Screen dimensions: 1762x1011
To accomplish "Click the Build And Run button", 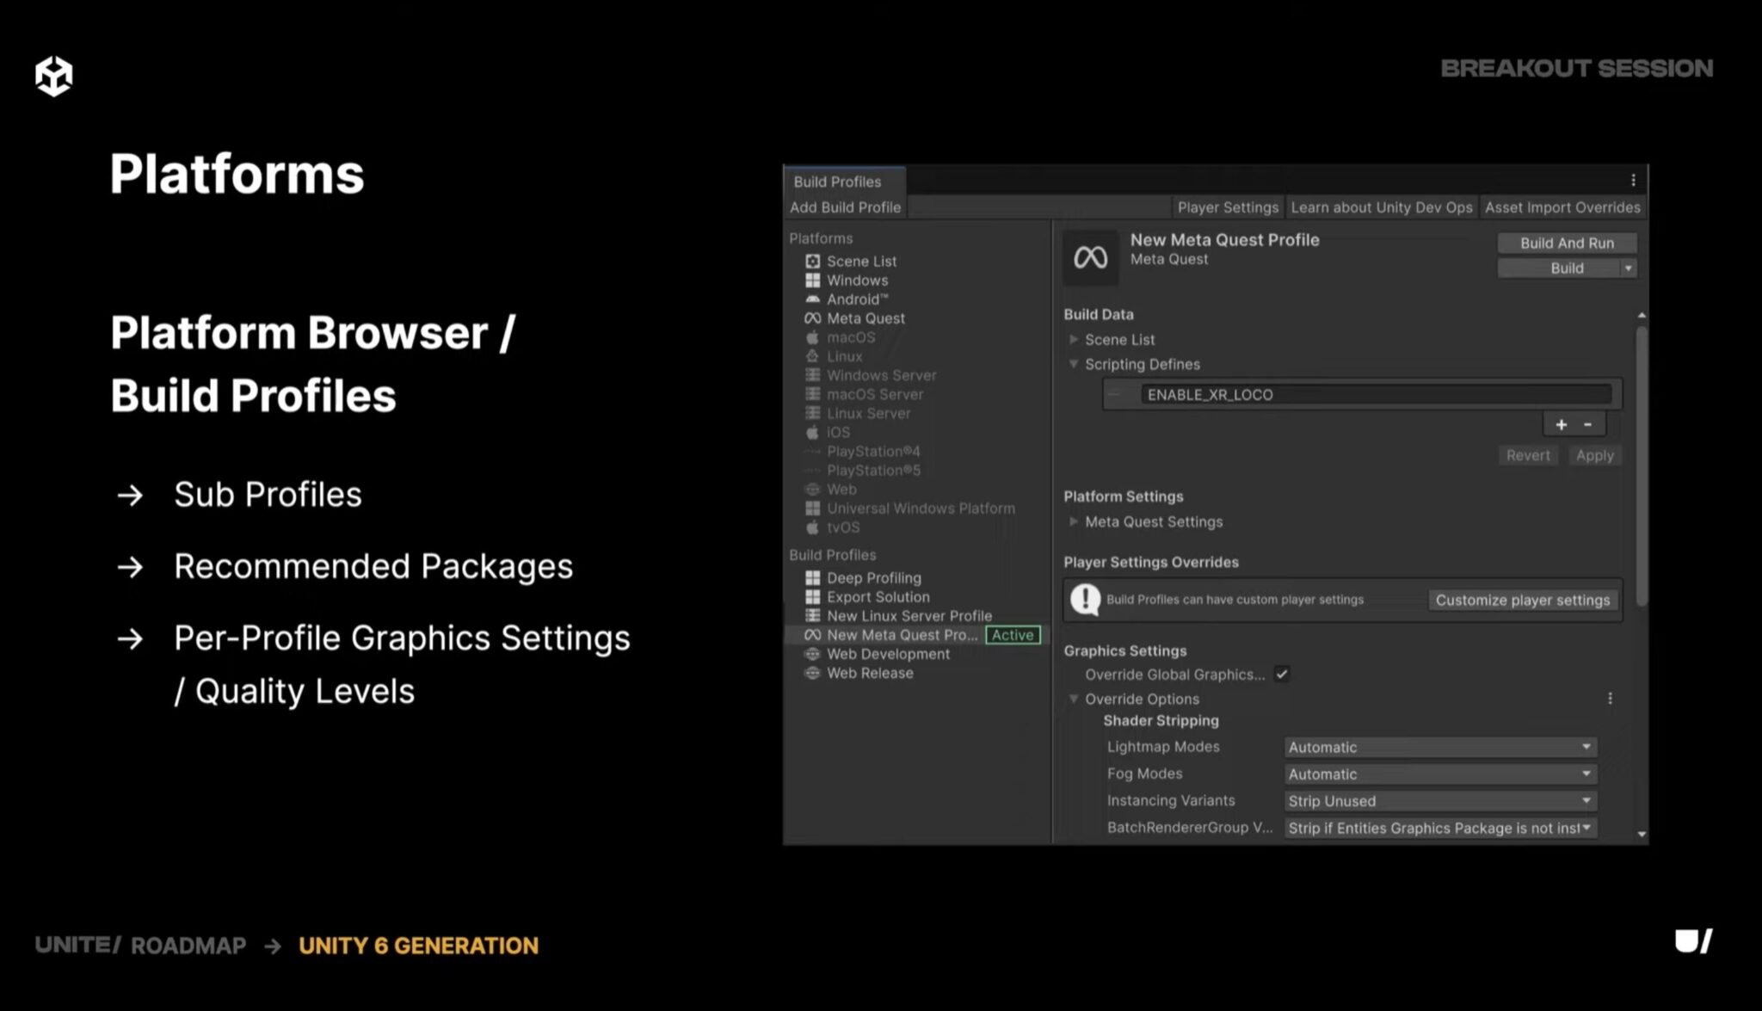I will pyautogui.click(x=1567, y=243).
